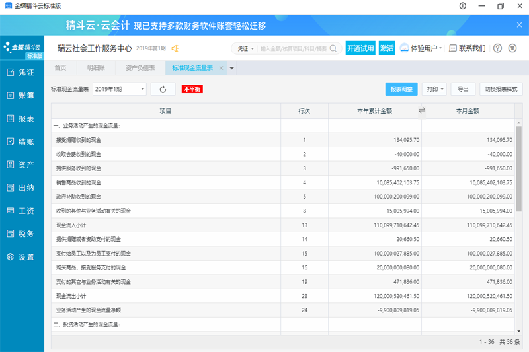Click the circular icon beside the help icon
Screen dimensions: 529x352
coord(512,48)
